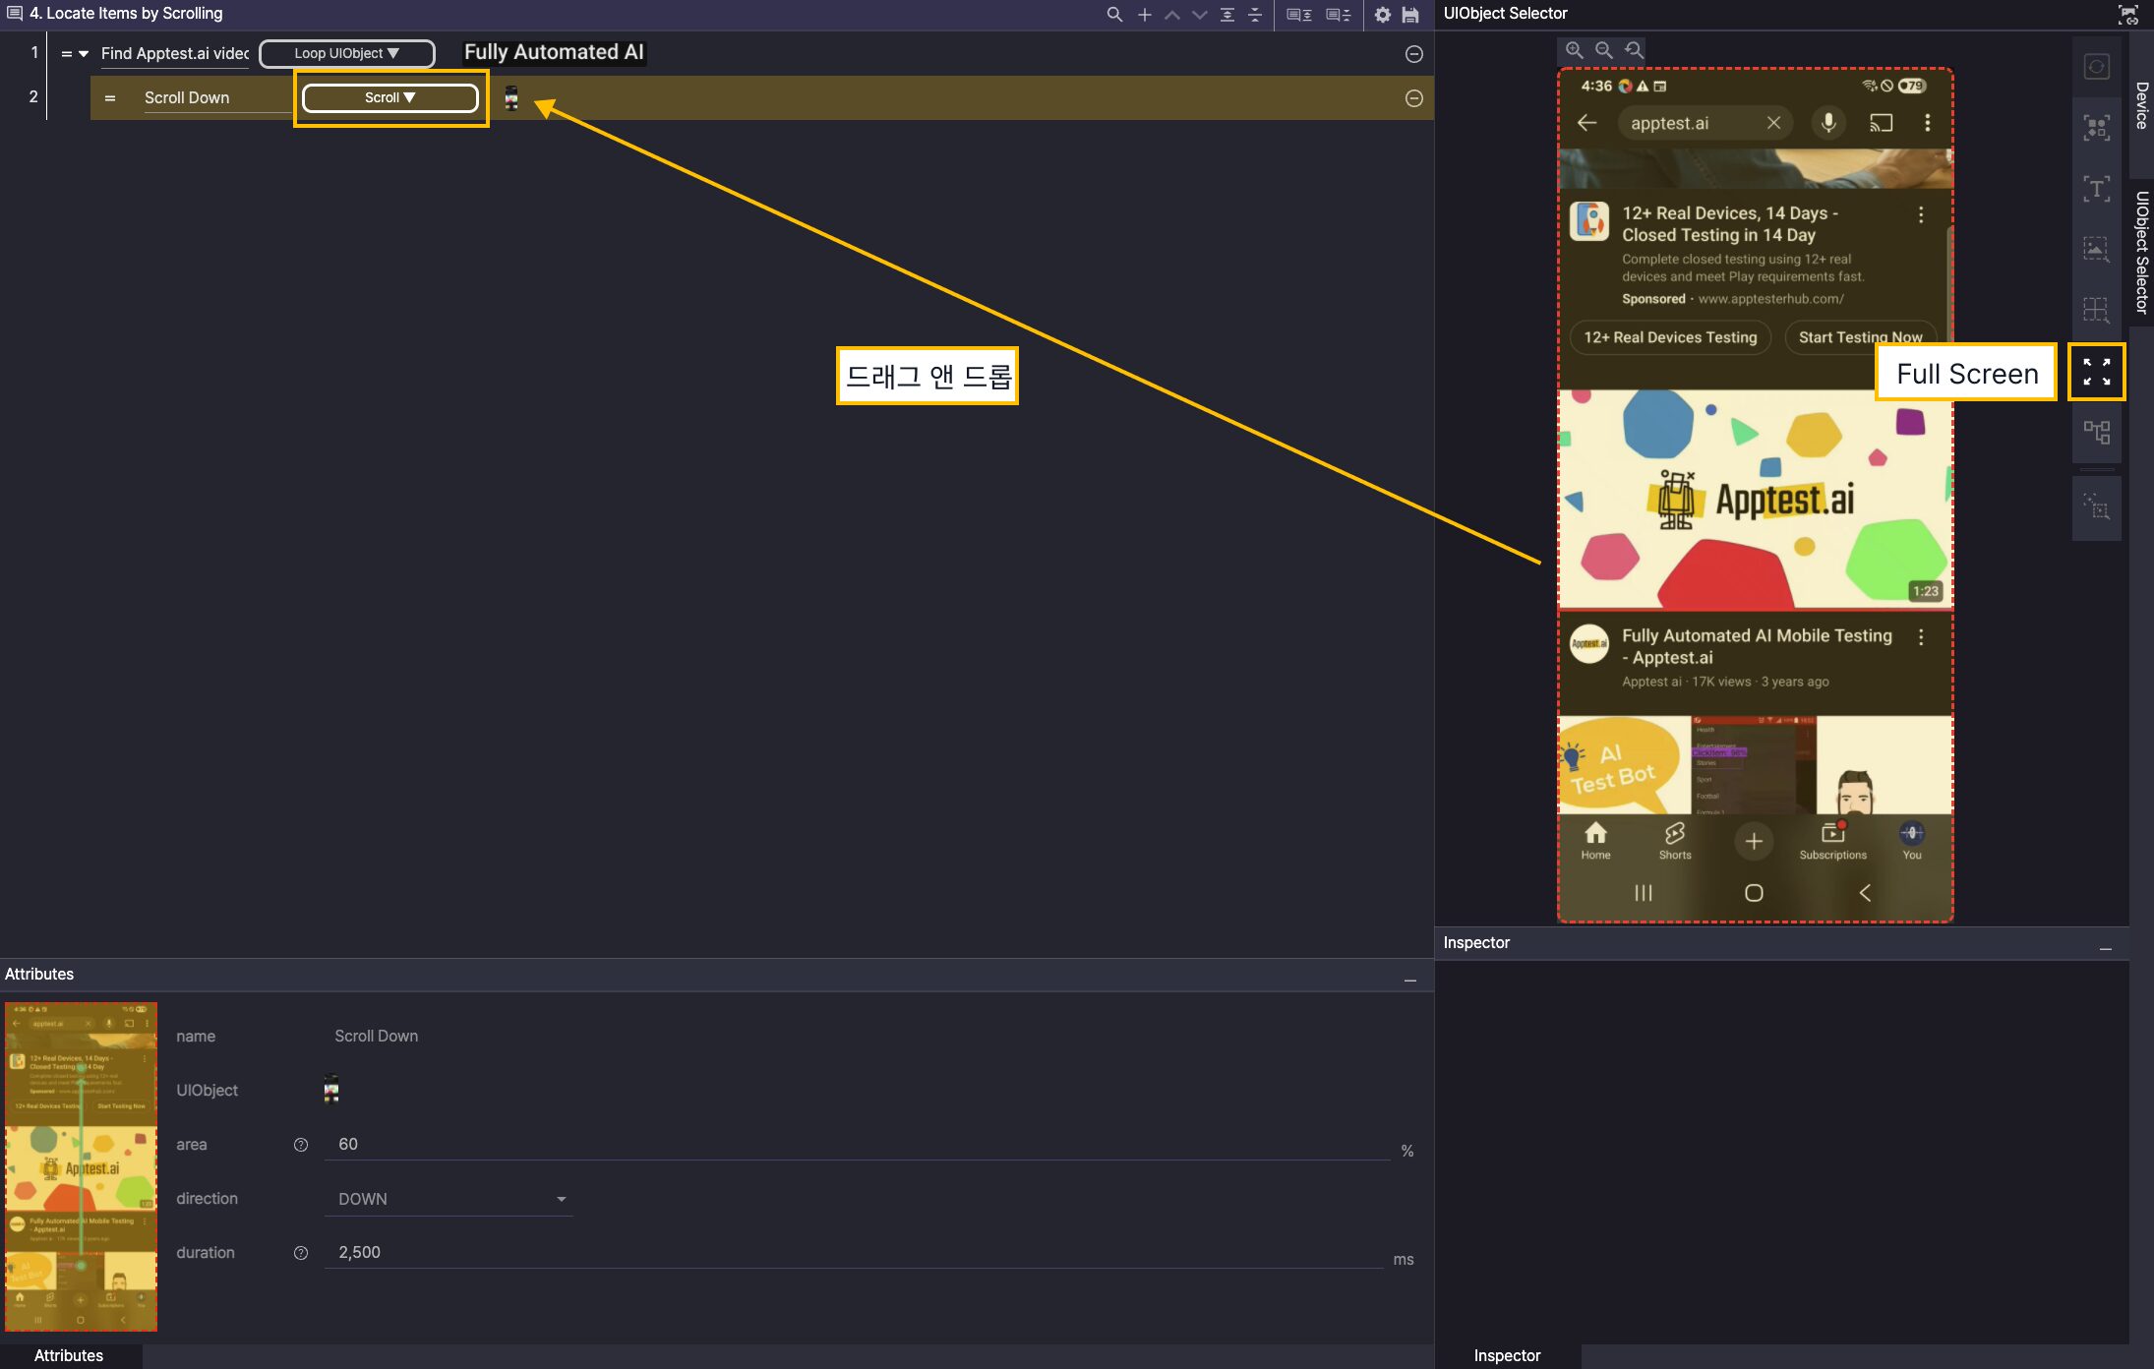Click the refresh screen icon in the sidebar

coord(2096,67)
